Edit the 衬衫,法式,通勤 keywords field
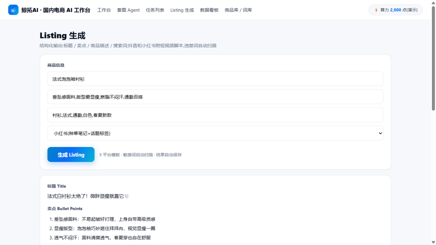Screen dimensions: 436x245 pyautogui.click(x=215, y=115)
